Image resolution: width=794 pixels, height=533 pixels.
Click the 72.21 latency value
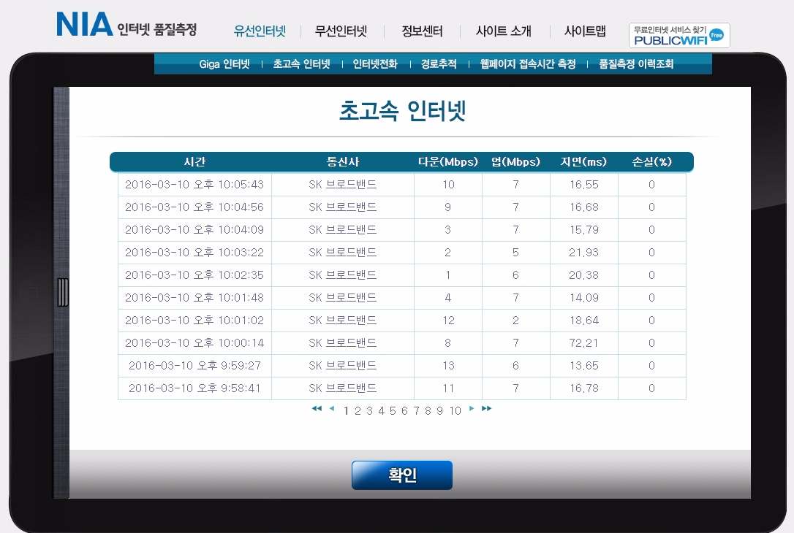[x=584, y=343]
